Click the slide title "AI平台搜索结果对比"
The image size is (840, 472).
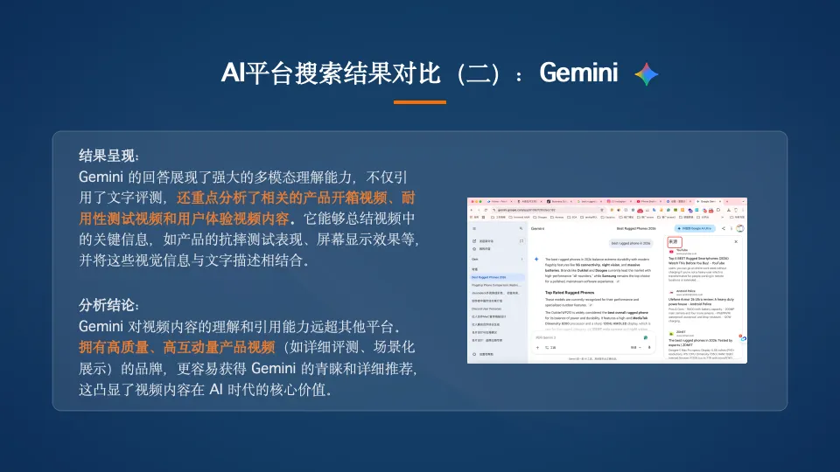[331, 73]
